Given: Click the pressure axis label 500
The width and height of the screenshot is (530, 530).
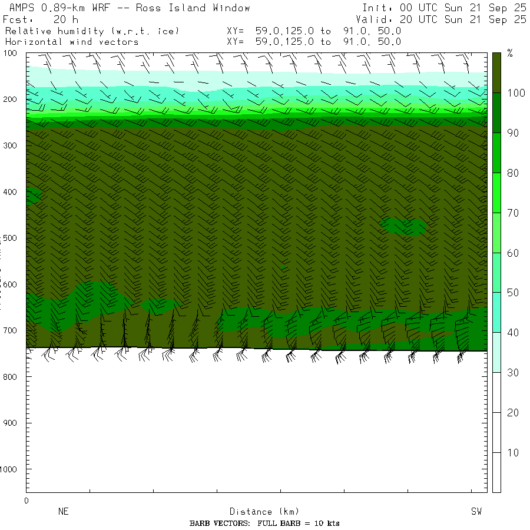Looking at the screenshot, I should pyautogui.click(x=10, y=238).
